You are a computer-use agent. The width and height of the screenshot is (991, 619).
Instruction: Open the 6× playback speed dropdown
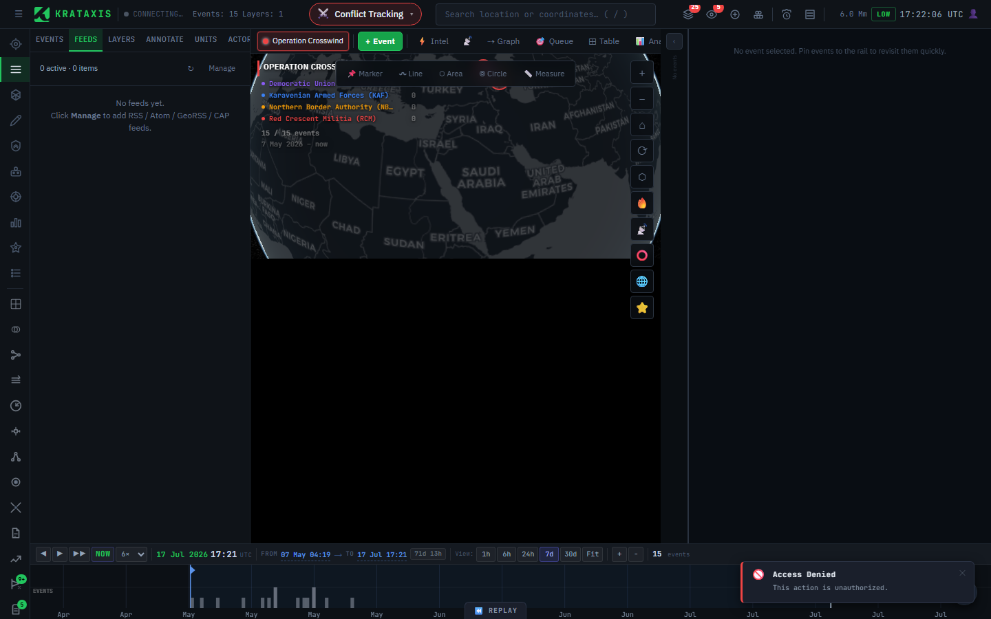(131, 554)
